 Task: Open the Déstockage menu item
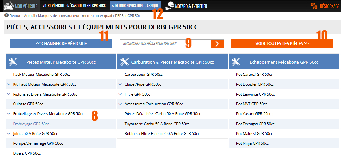(x=329, y=6)
